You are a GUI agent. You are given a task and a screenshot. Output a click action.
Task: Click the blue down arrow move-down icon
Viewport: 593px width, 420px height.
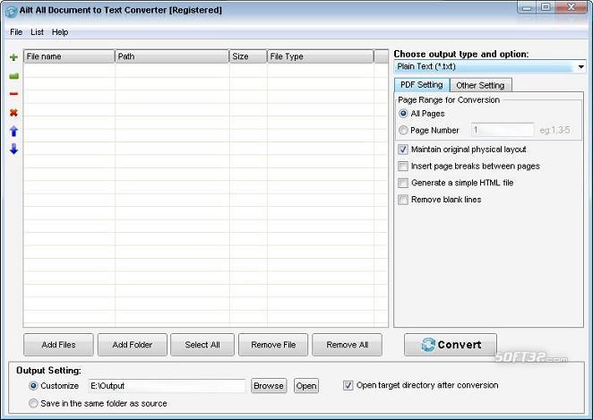click(x=13, y=149)
